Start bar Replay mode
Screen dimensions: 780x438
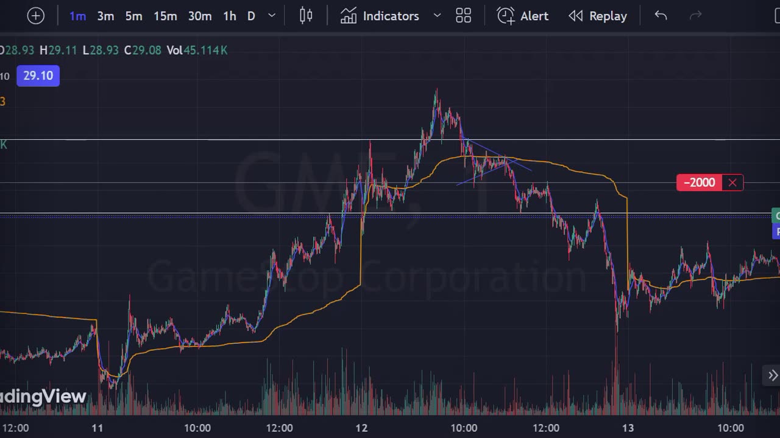pos(597,16)
